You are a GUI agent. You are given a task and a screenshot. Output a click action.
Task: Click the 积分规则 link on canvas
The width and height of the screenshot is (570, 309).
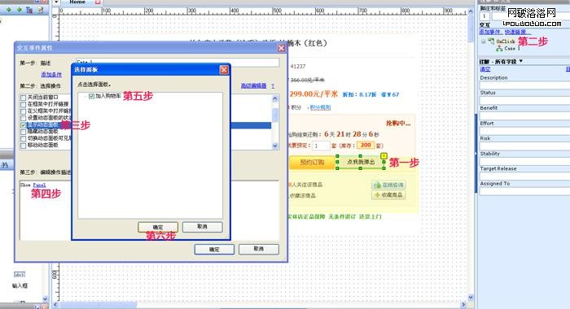(x=320, y=107)
